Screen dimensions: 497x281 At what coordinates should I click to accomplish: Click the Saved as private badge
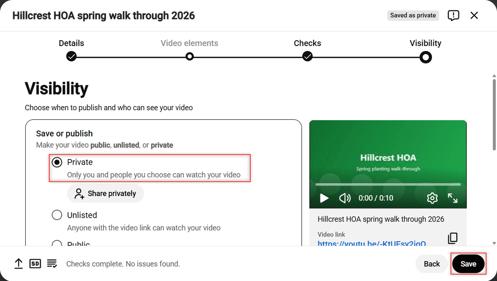pyautogui.click(x=413, y=15)
